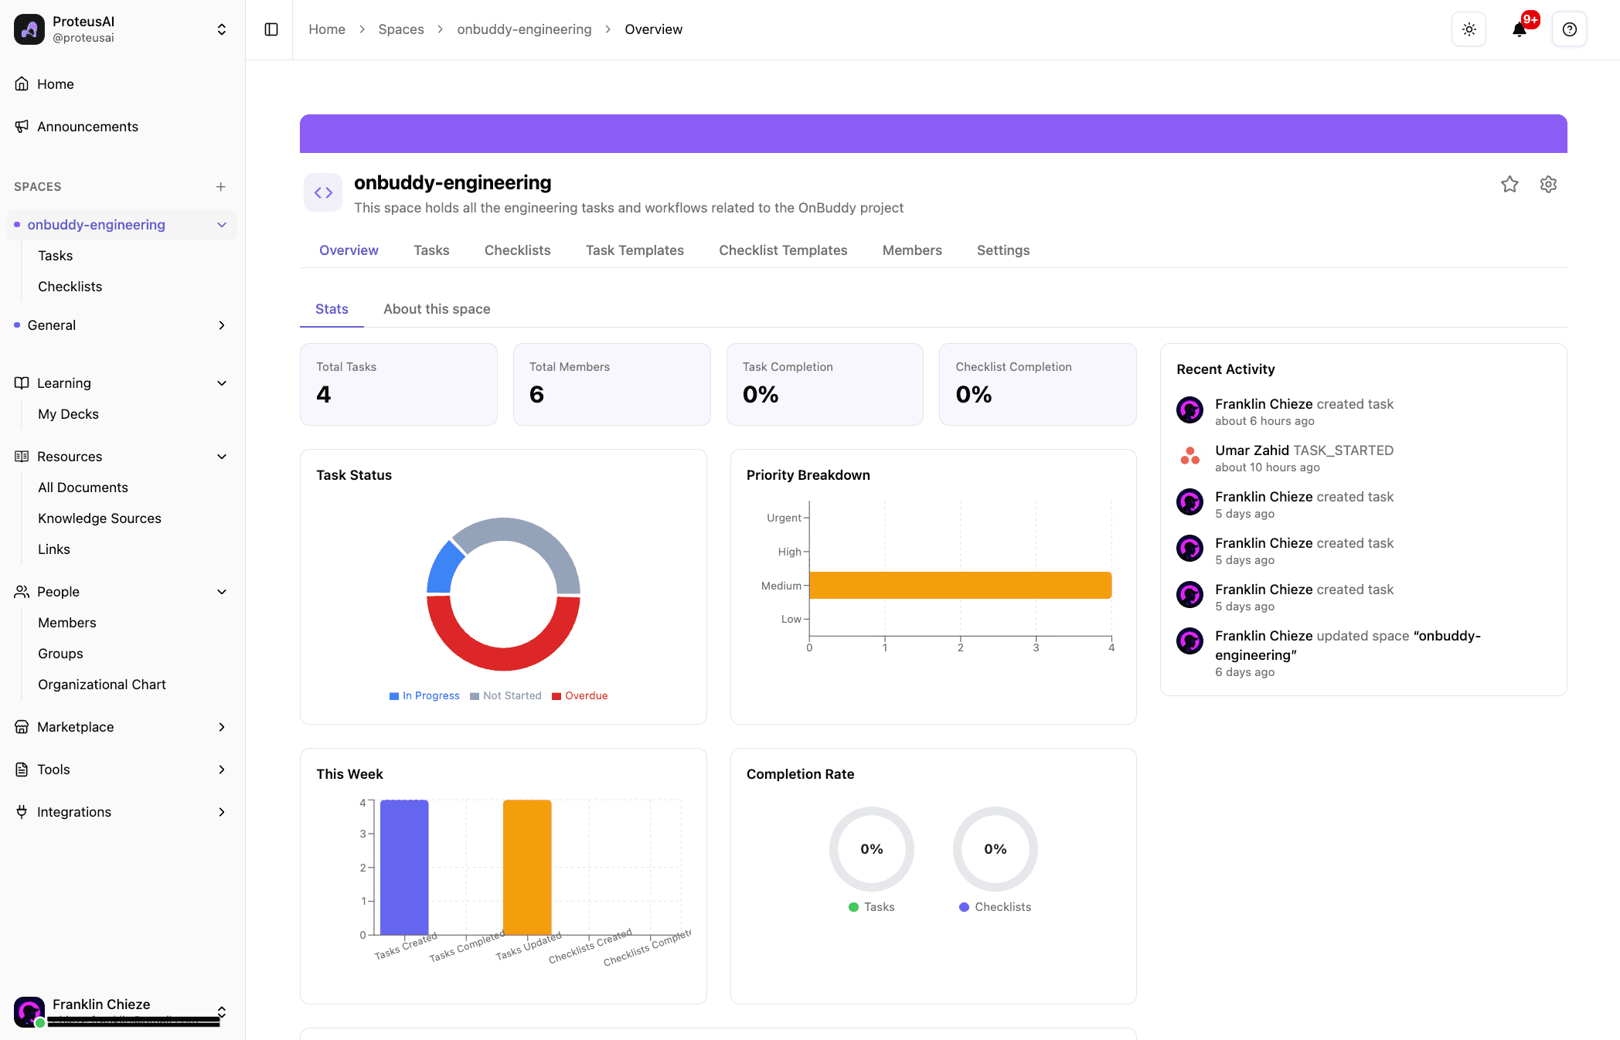Expand the General space
Screen dimensions: 1620x1040
point(221,325)
